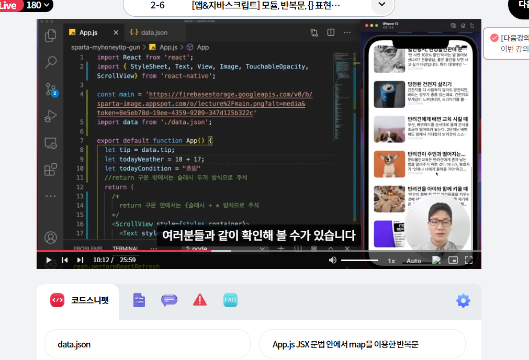Click the split editor icon
This screenshot has height=360, width=529.
coord(331,32)
